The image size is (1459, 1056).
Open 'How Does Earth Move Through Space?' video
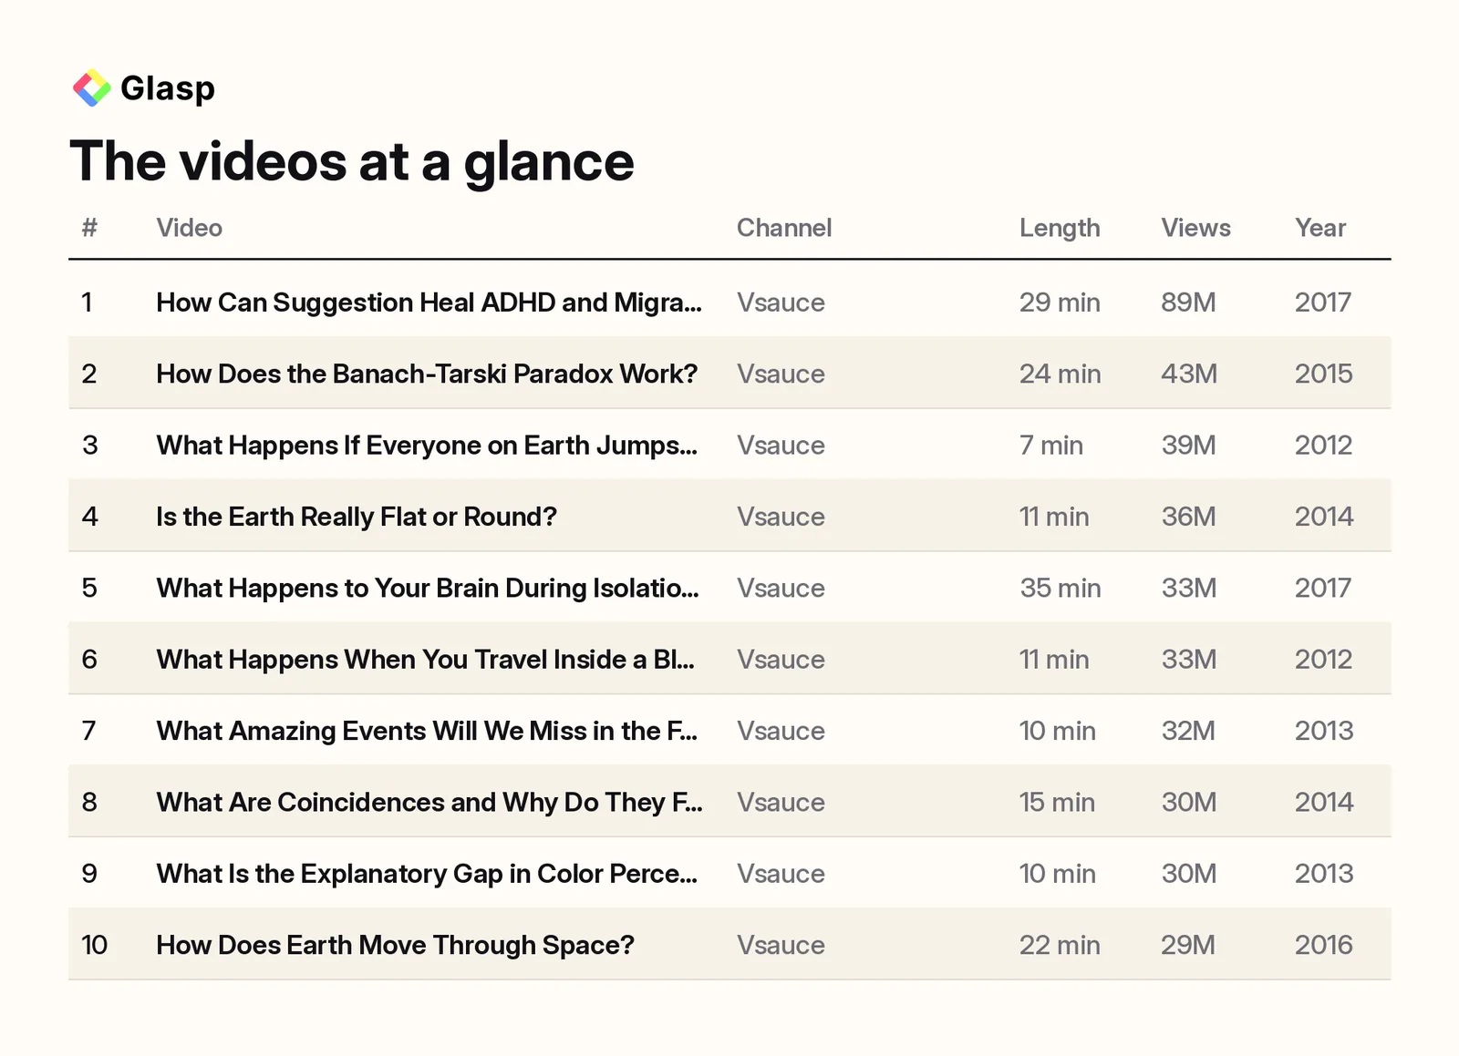[x=395, y=945]
